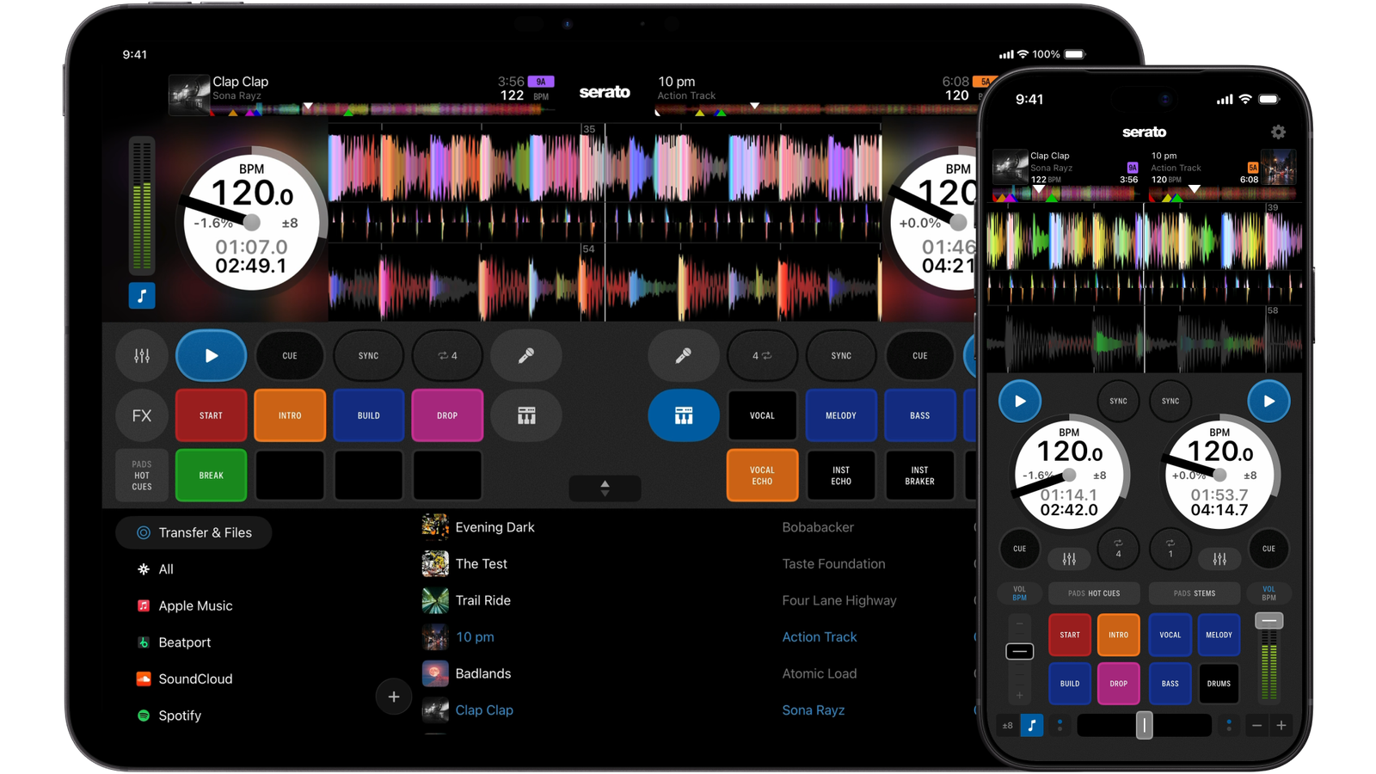Tap the left CUE button on iPhone
The width and height of the screenshot is (1376, 774).
1019,549
